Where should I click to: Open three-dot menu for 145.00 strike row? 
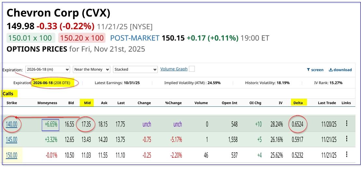(347, 139)
